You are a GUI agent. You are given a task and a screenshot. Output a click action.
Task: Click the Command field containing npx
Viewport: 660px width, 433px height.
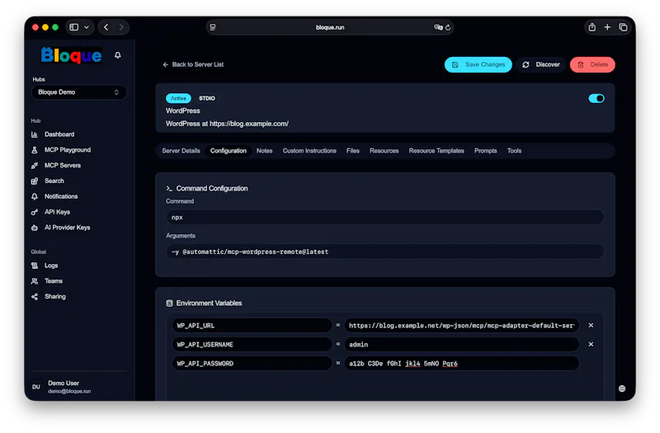(384, 217)
